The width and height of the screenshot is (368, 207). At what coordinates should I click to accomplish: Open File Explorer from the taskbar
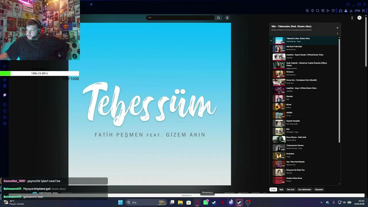pos(180,202)
